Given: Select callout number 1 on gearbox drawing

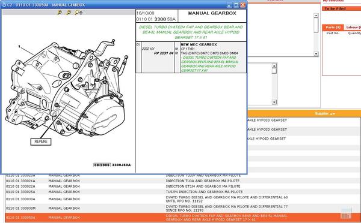Looking at the screenshot, I should [19, 47].
